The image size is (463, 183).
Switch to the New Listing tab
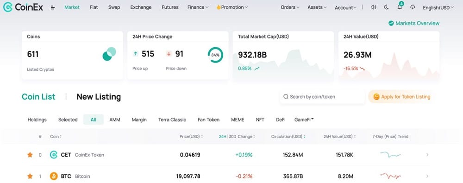(x=99, y=97)
